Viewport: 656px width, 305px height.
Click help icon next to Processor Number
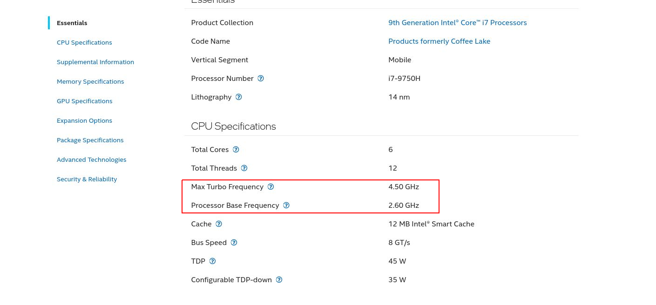[x=261, y=79]
